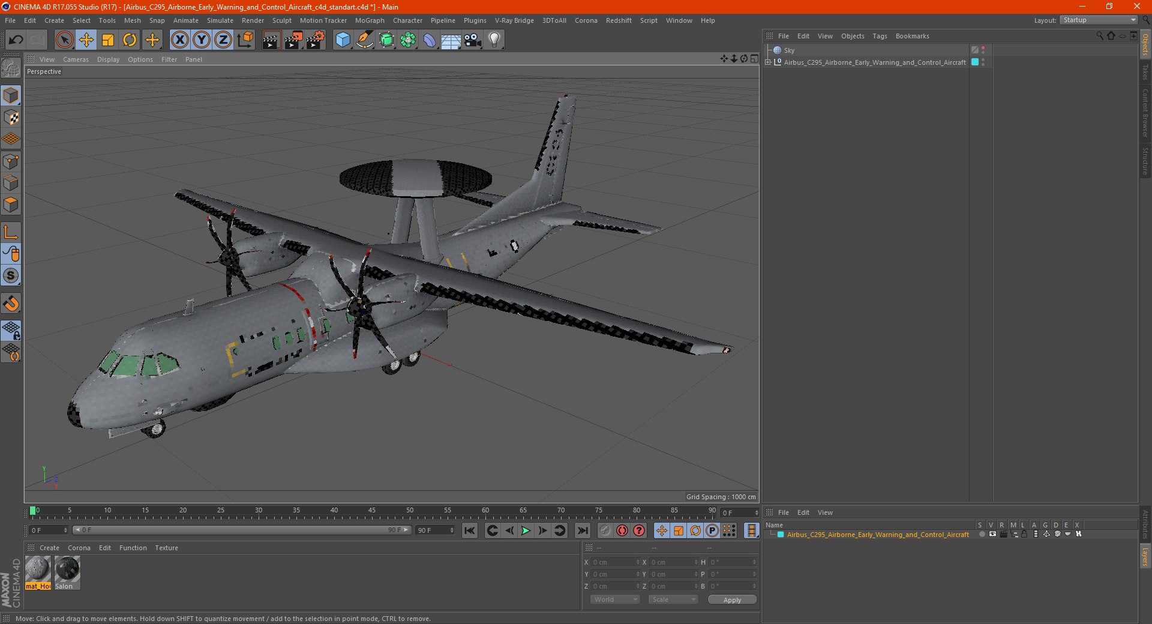
Task: Click the Floor environment icon
Action: point(451,40)
